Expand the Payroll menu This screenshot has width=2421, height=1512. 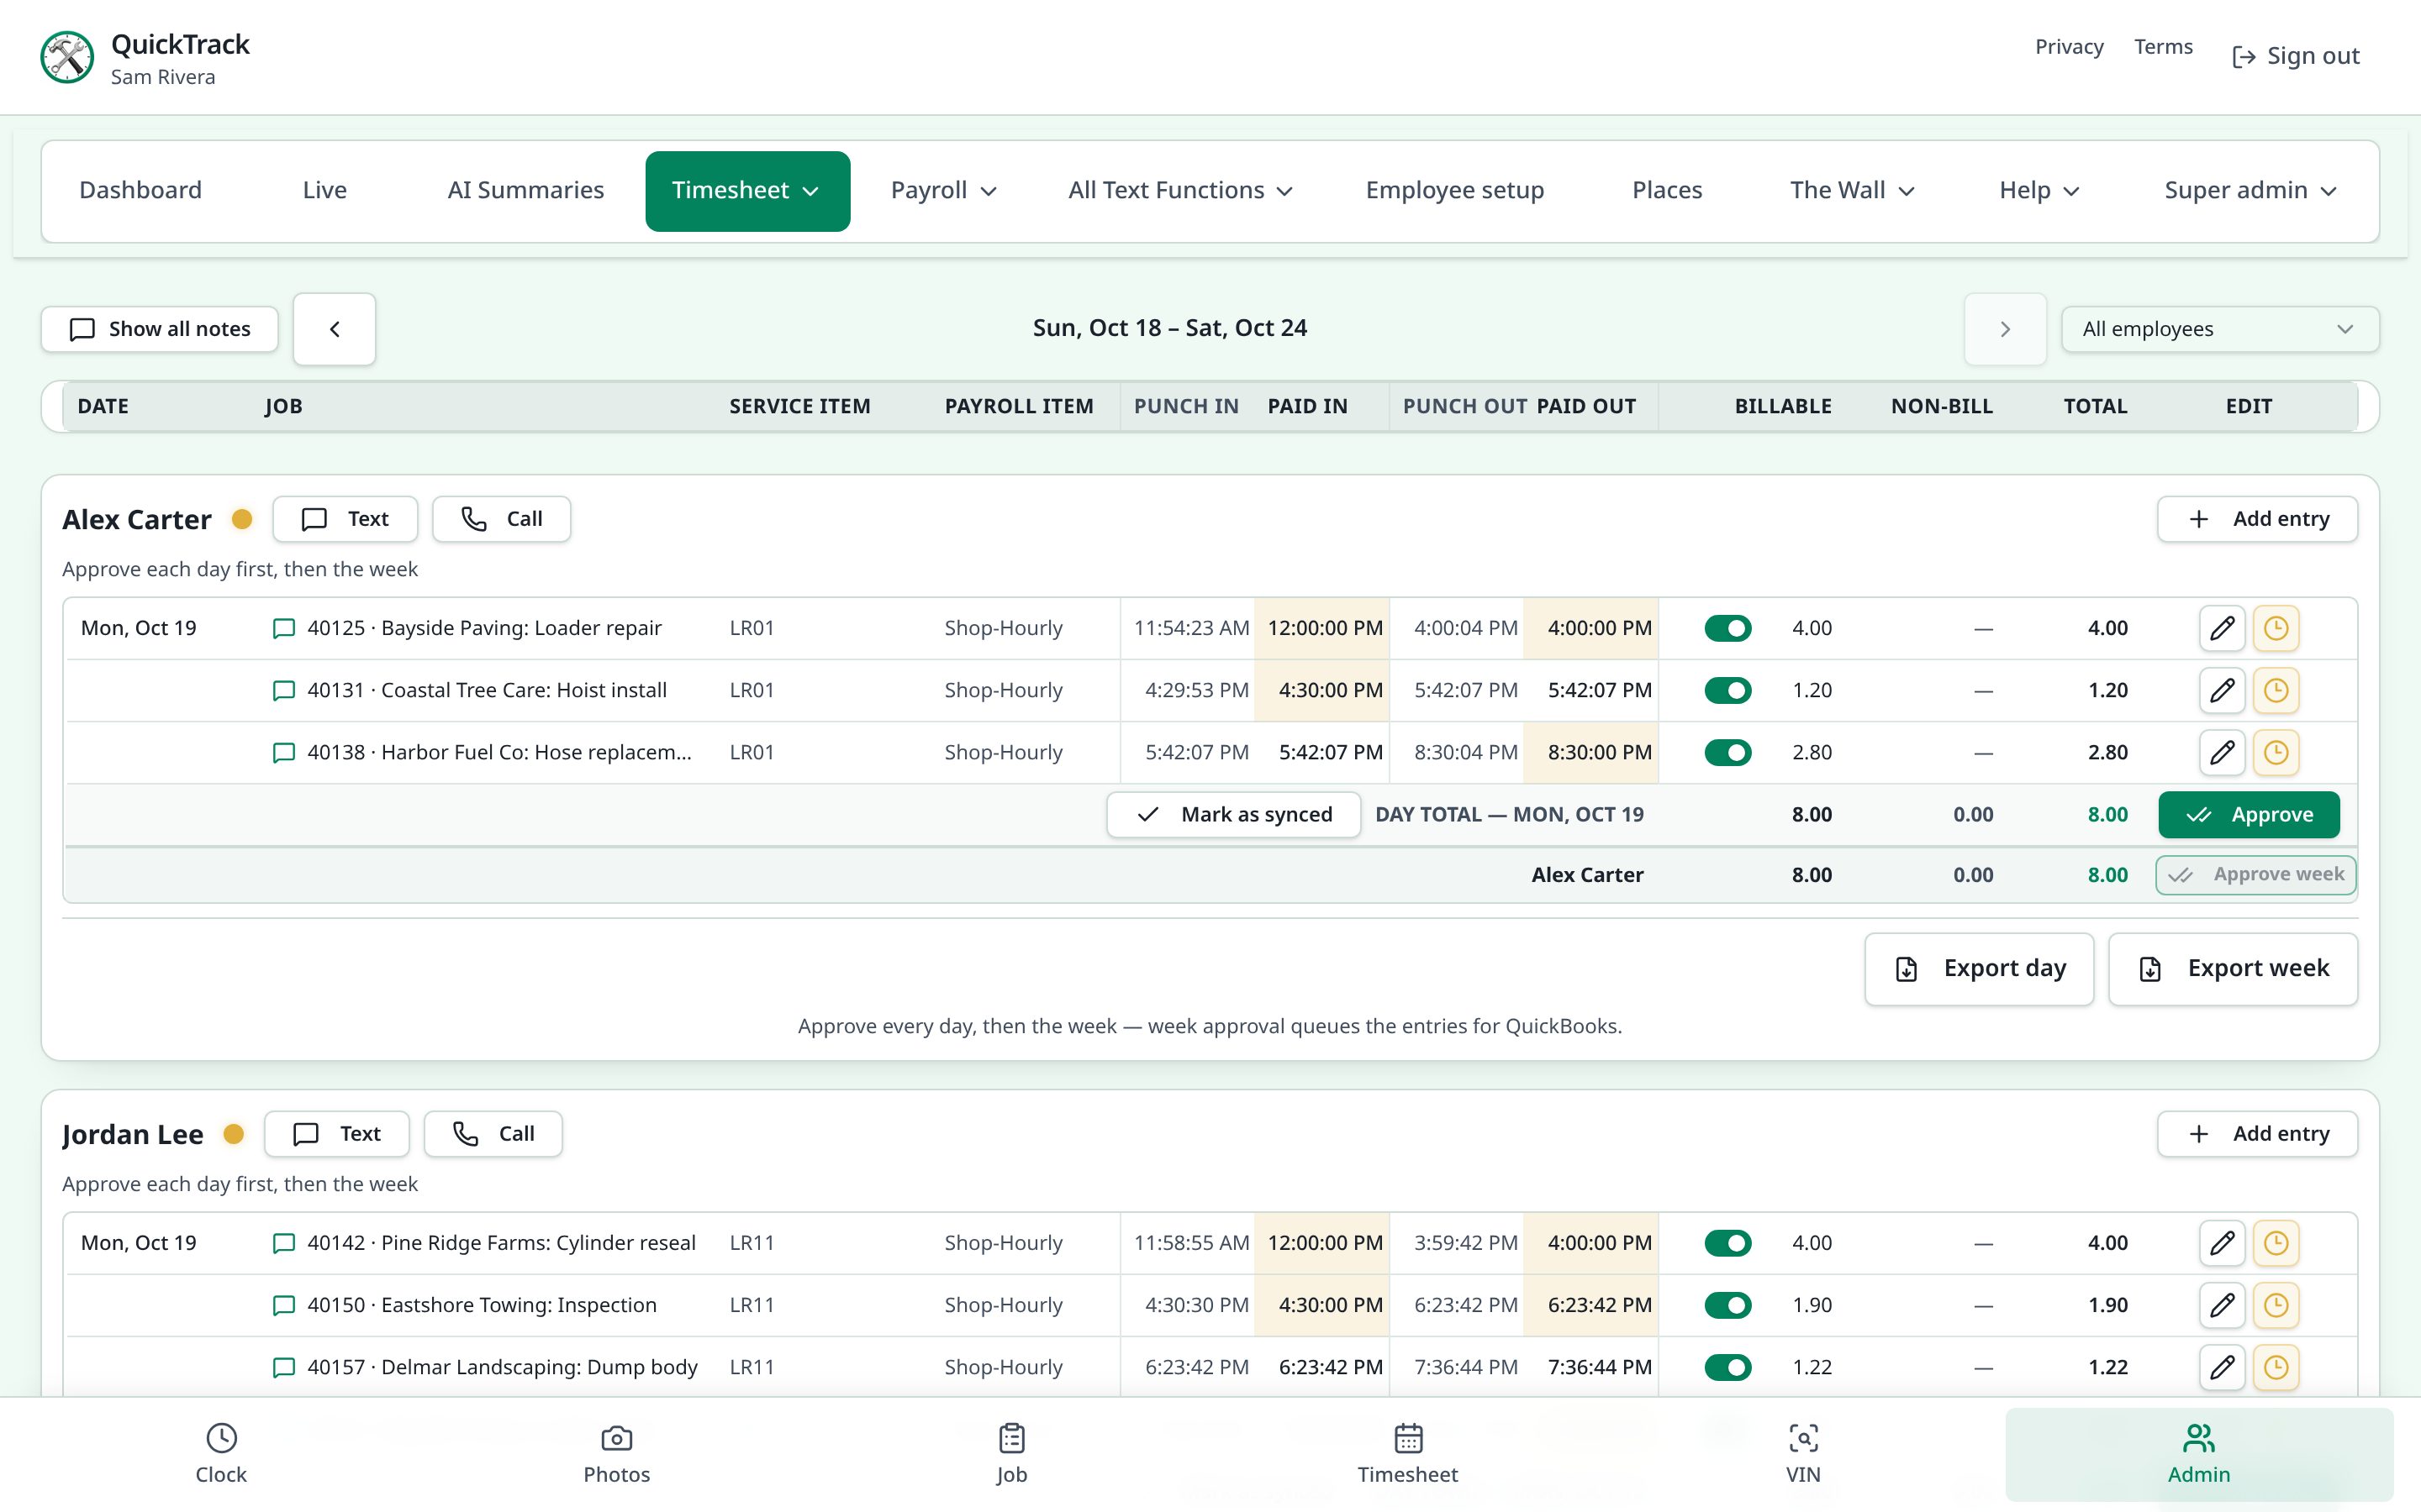tap(943, 191)
